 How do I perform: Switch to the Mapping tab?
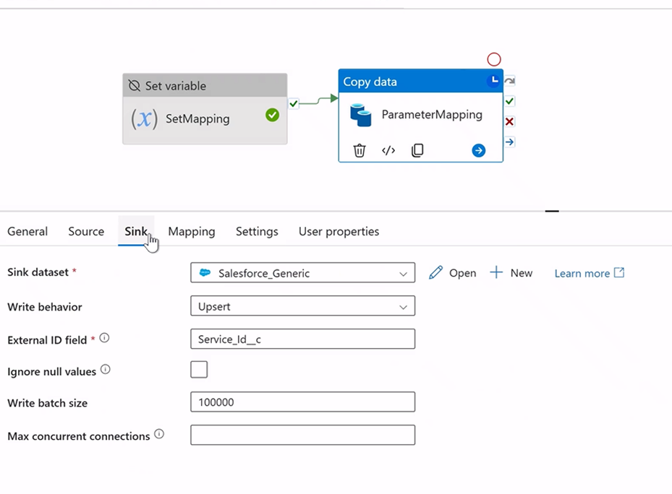point(192,232)
